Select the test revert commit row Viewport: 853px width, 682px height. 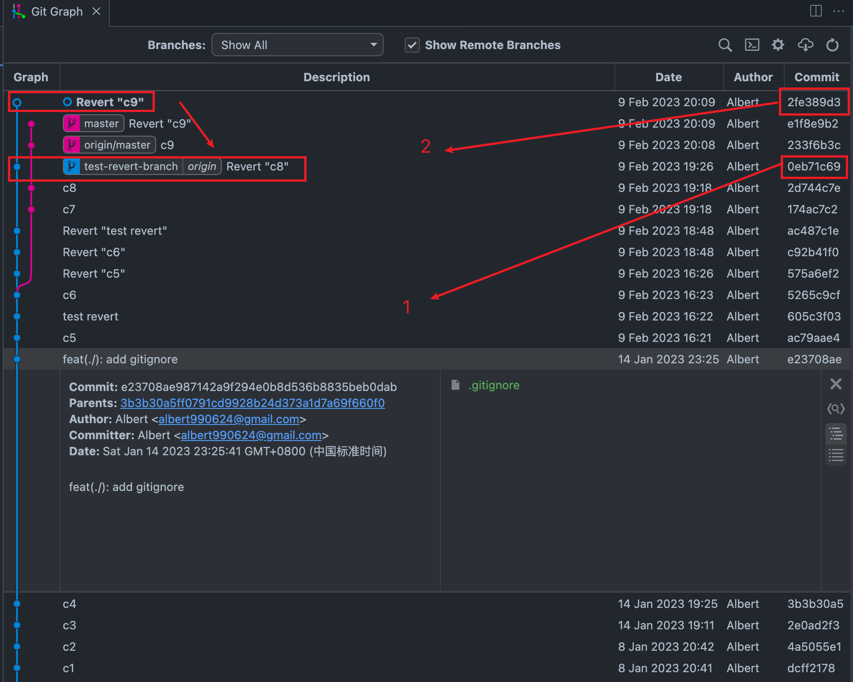(426, 316)
